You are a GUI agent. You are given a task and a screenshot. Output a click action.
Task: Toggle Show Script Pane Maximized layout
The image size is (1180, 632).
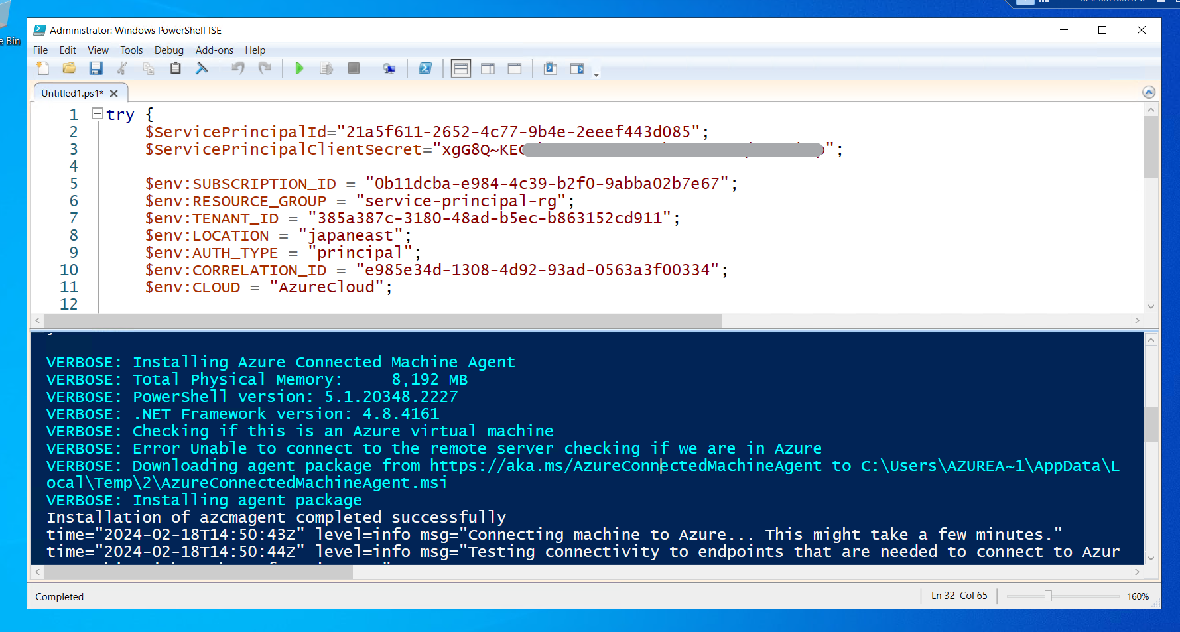(515, 68)
